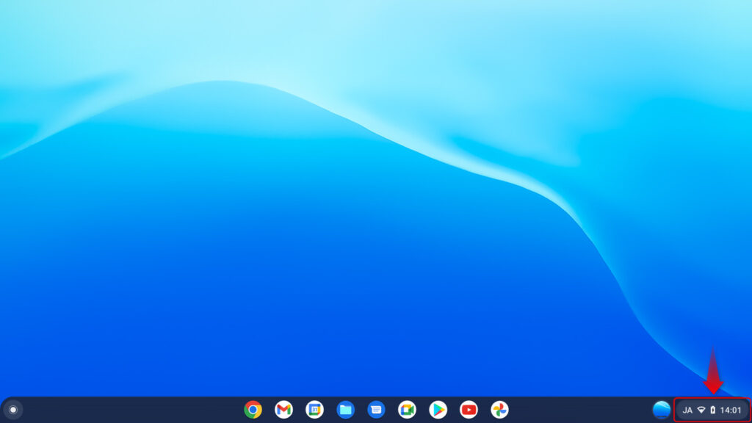Launch Google Meet
This screenshot has width=752, height=423.
(x=407, y=410)
